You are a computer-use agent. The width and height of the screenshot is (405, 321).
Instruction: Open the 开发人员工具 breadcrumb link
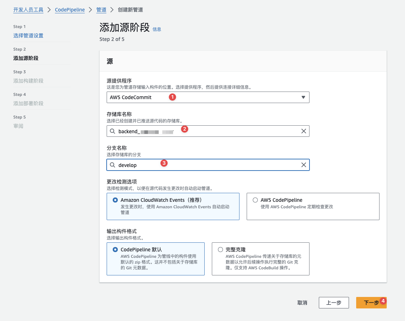point(28,10)
